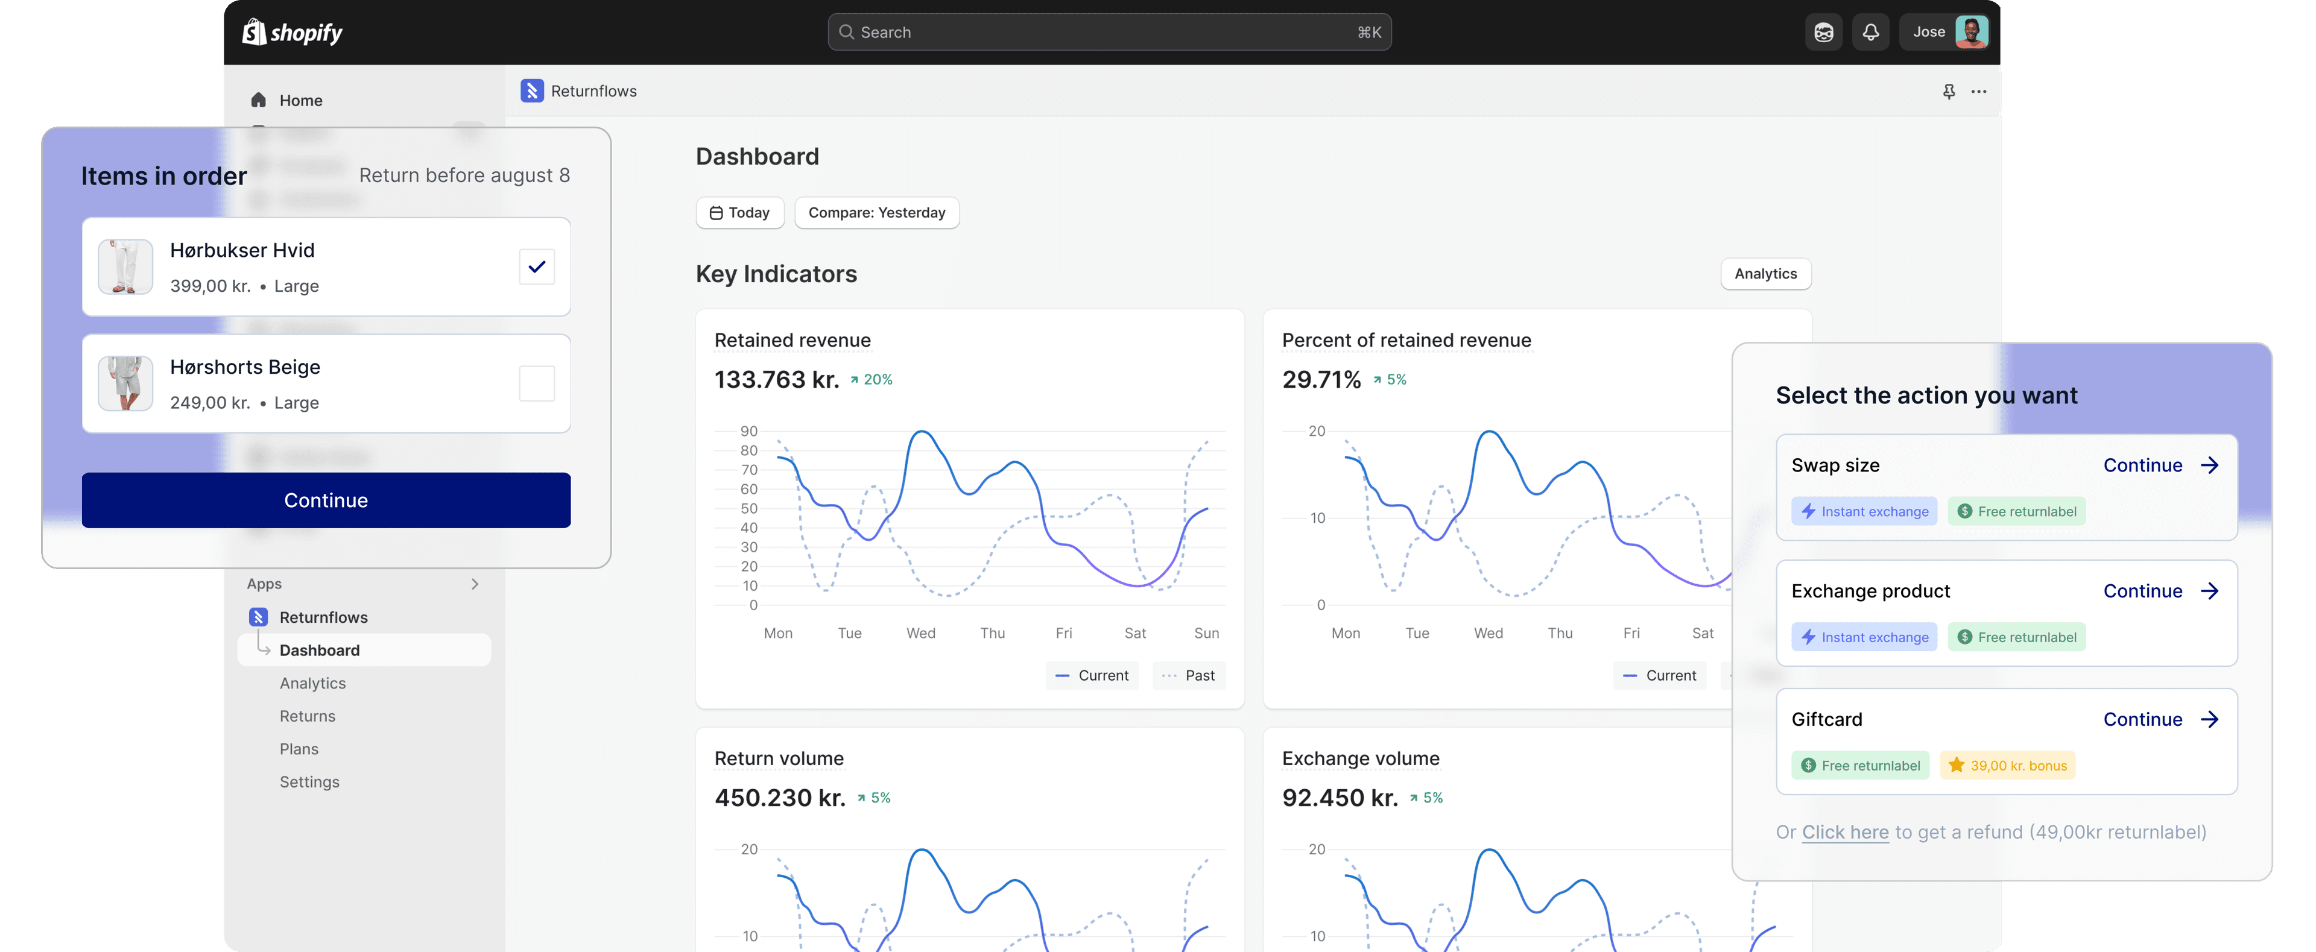Click the 133.763 kr. value
The image size is (2316, 952).
point(777,380)
